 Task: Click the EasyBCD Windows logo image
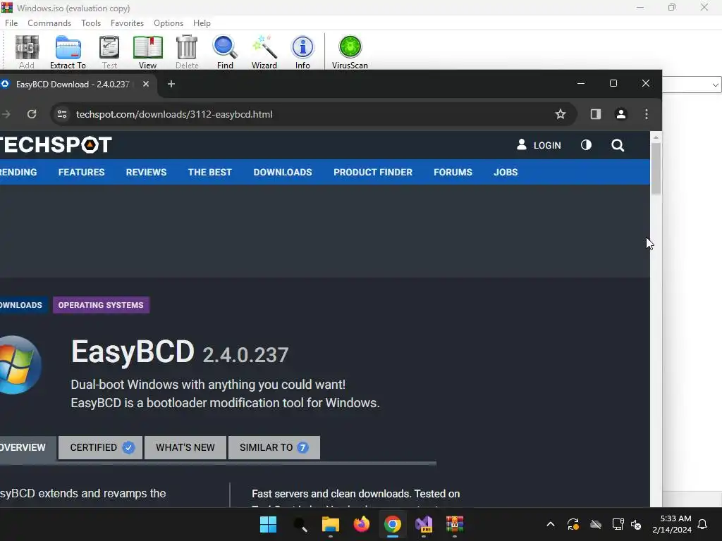tap(19, 365)
